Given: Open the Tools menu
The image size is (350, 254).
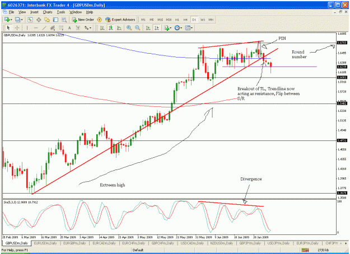Looking at the screenshot, I should (x=61, y=12).
